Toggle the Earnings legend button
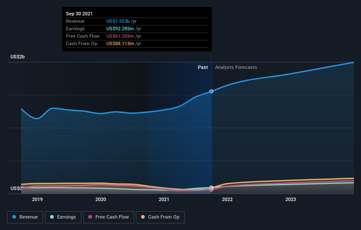This screenshot has height=230, width=361. pyautogui.click(x=63, y=217)
